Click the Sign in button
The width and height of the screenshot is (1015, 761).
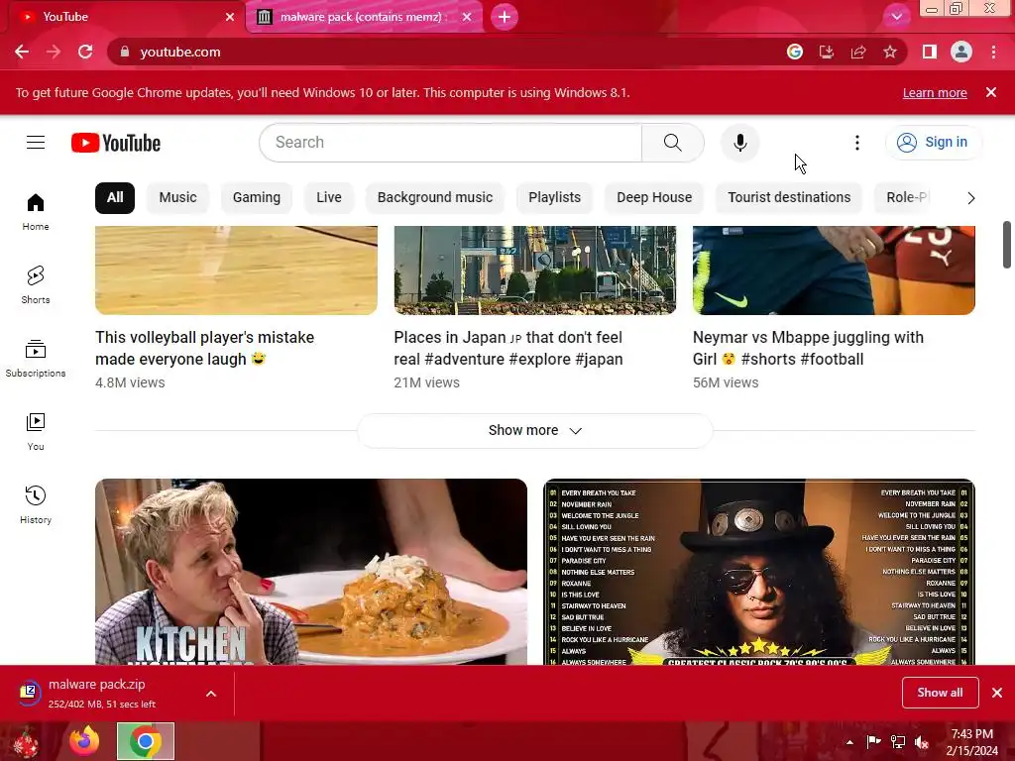(x=933, y=143)
